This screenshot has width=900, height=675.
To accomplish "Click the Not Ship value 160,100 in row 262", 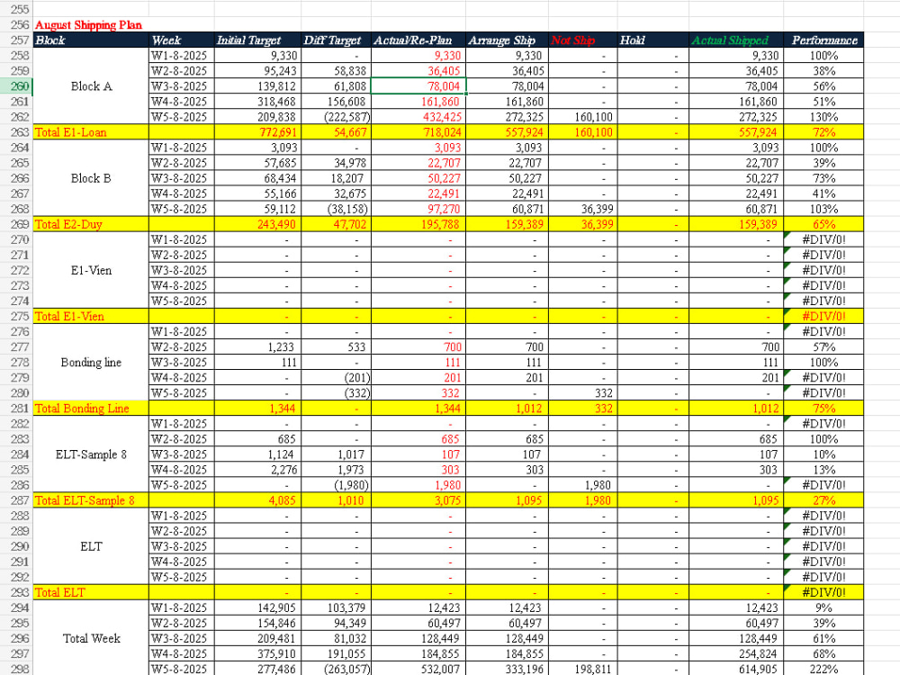I will pyautogui.click(x=582, y=116).
